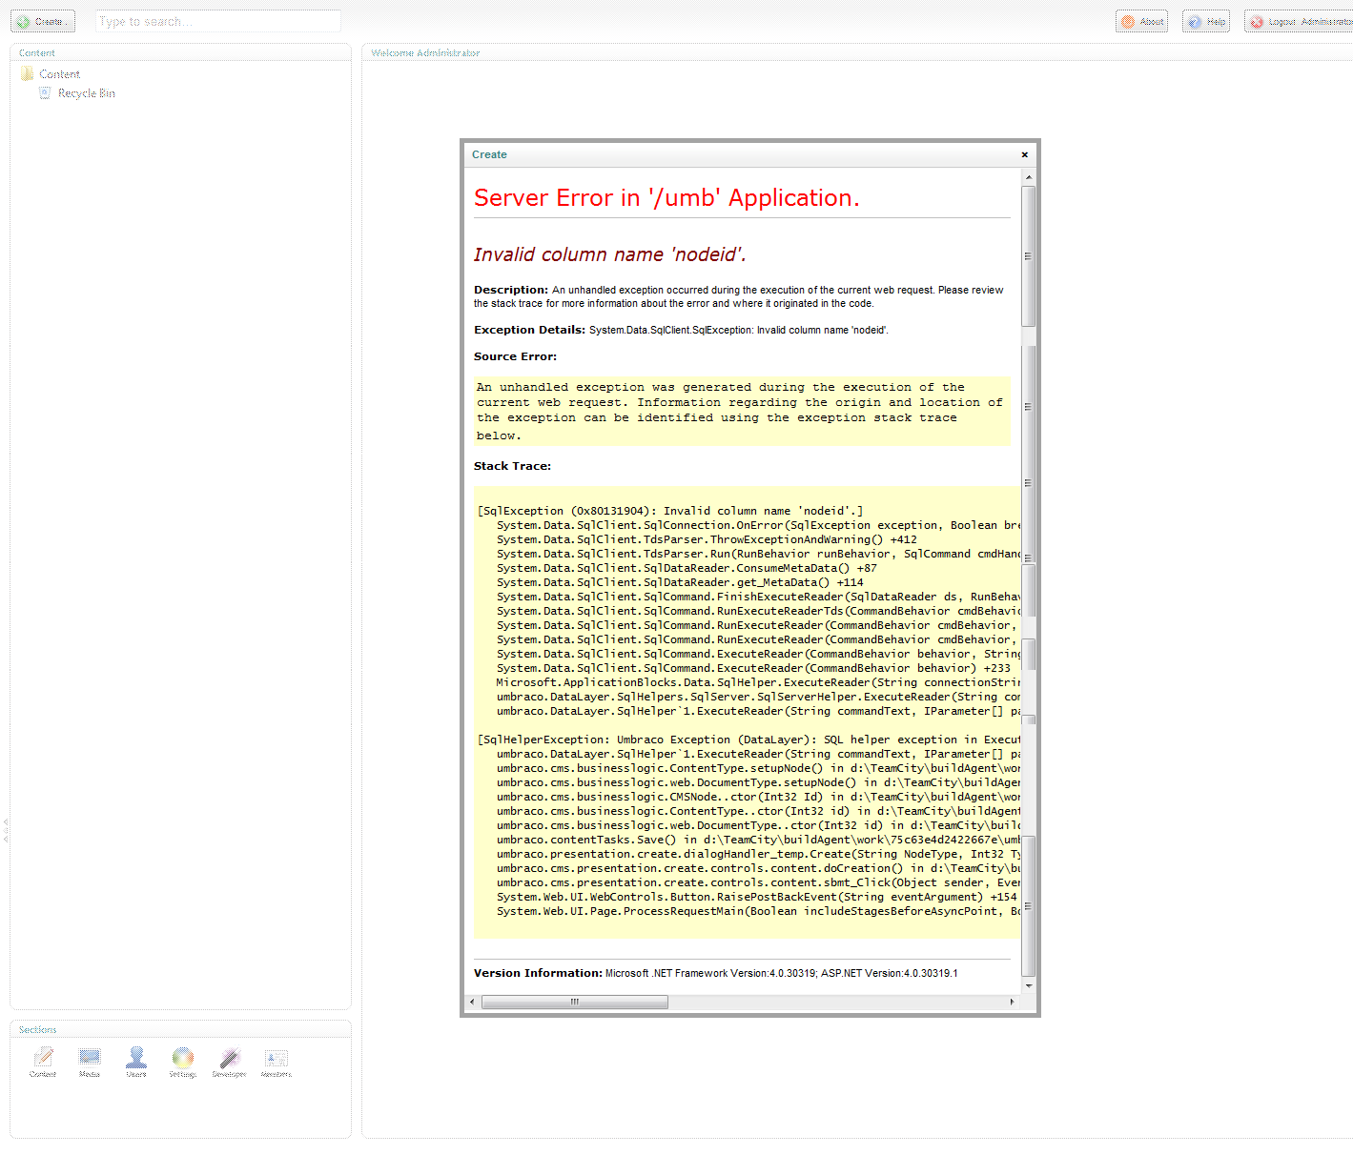Click 'System.Web.UI.Page.ProcessRequestMain' stack line
This screenshot has height=1155, width=1353.
tap(758, 911)
